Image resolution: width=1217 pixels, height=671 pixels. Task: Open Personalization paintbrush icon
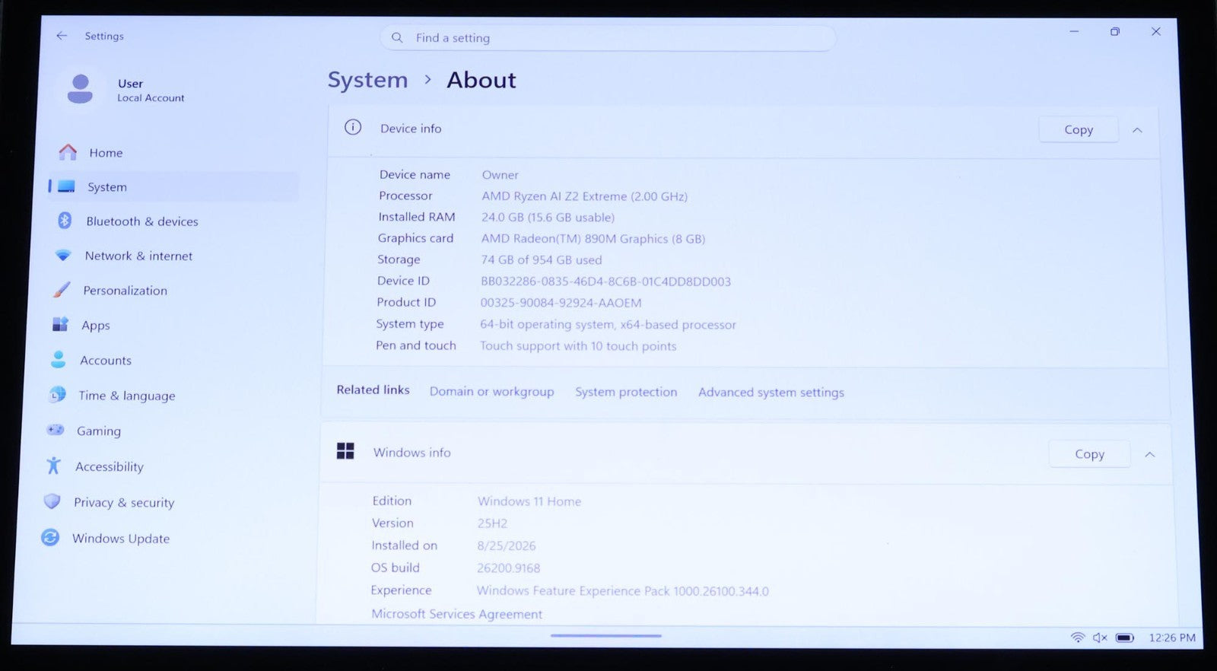62,290
